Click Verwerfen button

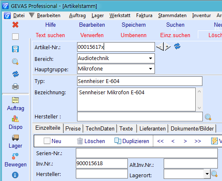(92, 35)
